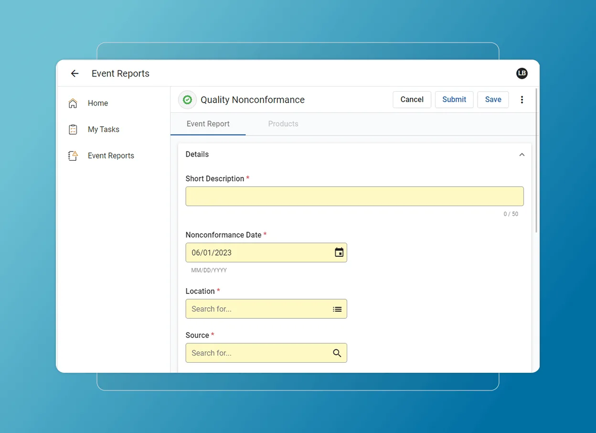Open the three-dot overflow menu

click(522, 99)
